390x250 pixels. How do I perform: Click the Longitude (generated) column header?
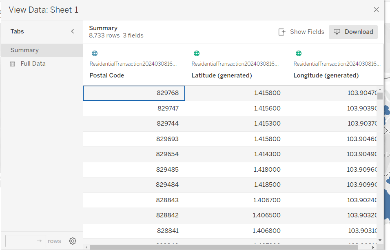(x=326, y=75)
